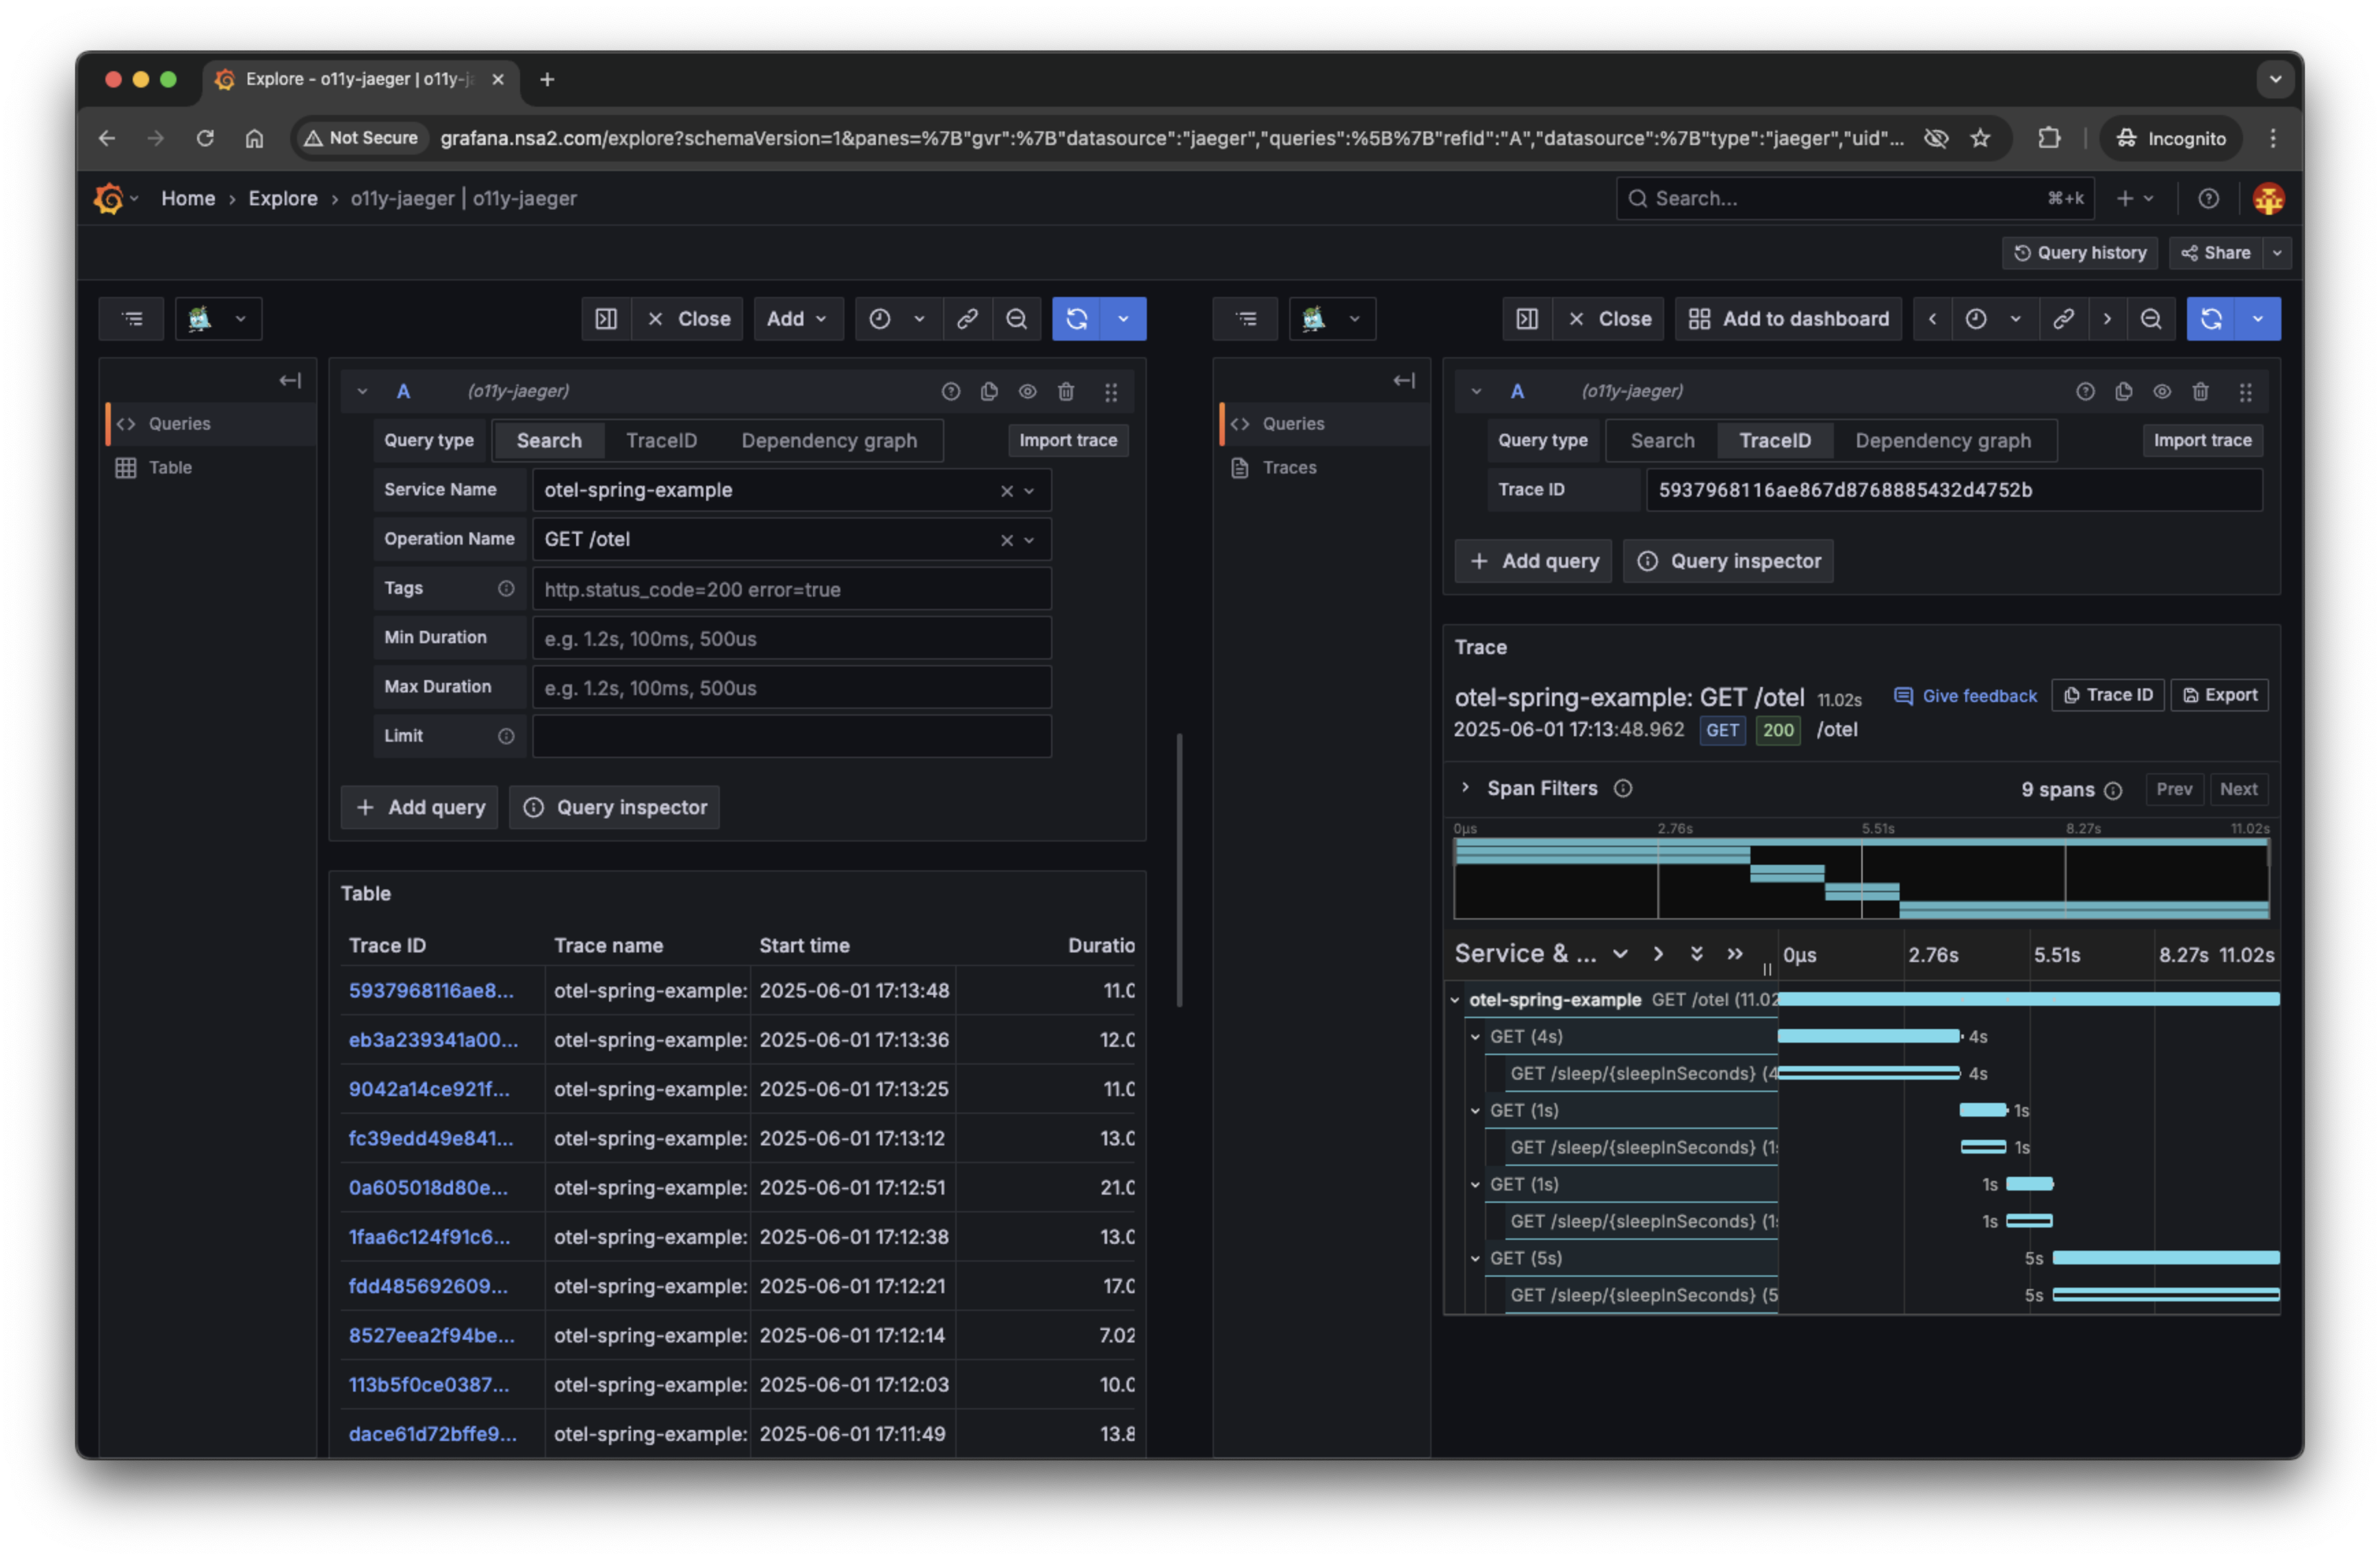Toggle visibility of query A in right pane

coord(2161,391)
